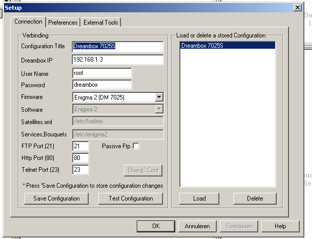The height and width of the screenshot is (239, 312).
Task: Confirm with the OK button
Action: tap(156, 226)
